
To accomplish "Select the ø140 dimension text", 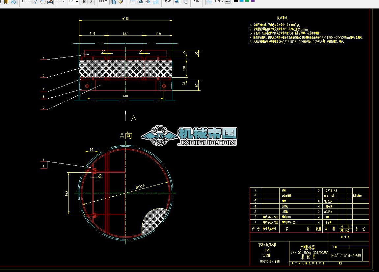I will 125,18.
